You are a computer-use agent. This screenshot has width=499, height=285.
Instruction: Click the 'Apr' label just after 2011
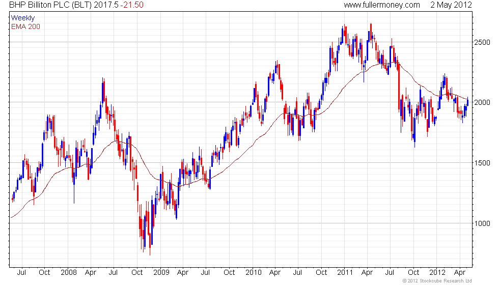[367, 272]
